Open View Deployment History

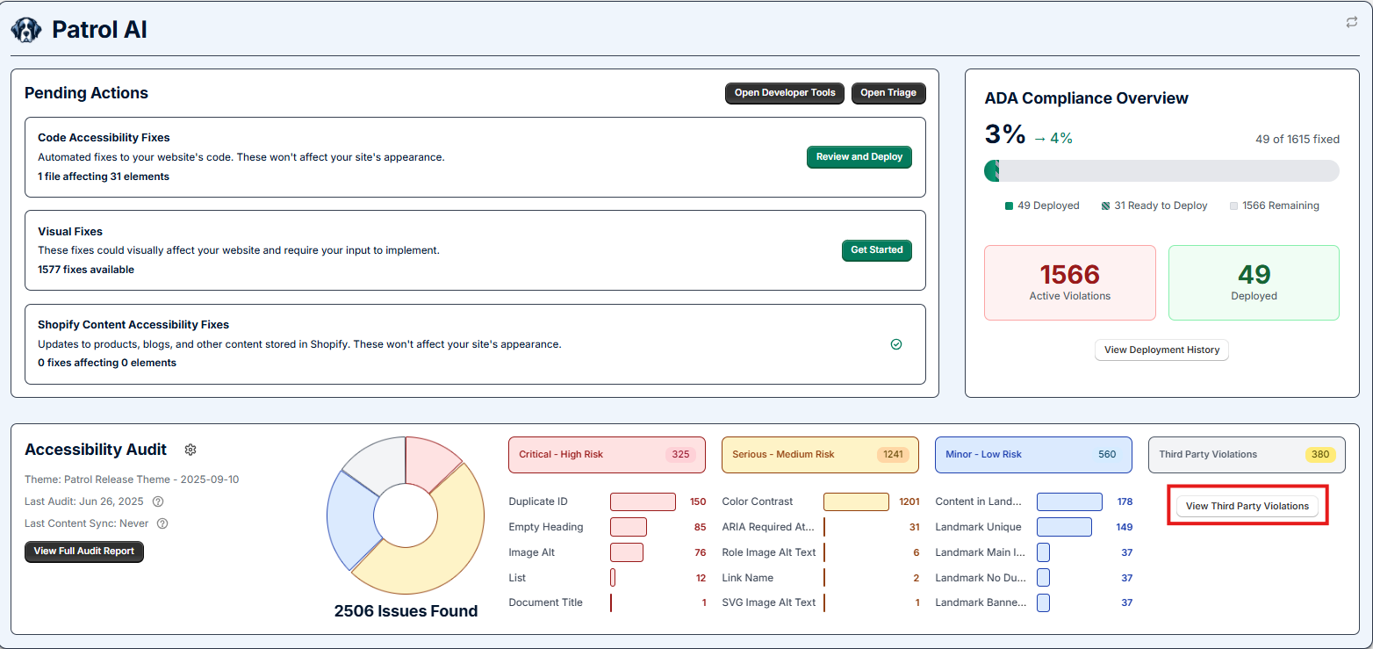[x=1161, y=350]
